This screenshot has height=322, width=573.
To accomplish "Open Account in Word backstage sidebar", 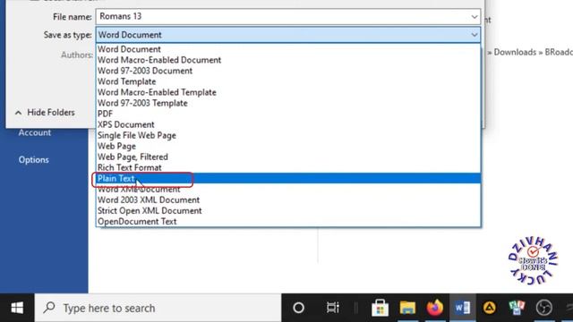I will click(x=35, y=132).
